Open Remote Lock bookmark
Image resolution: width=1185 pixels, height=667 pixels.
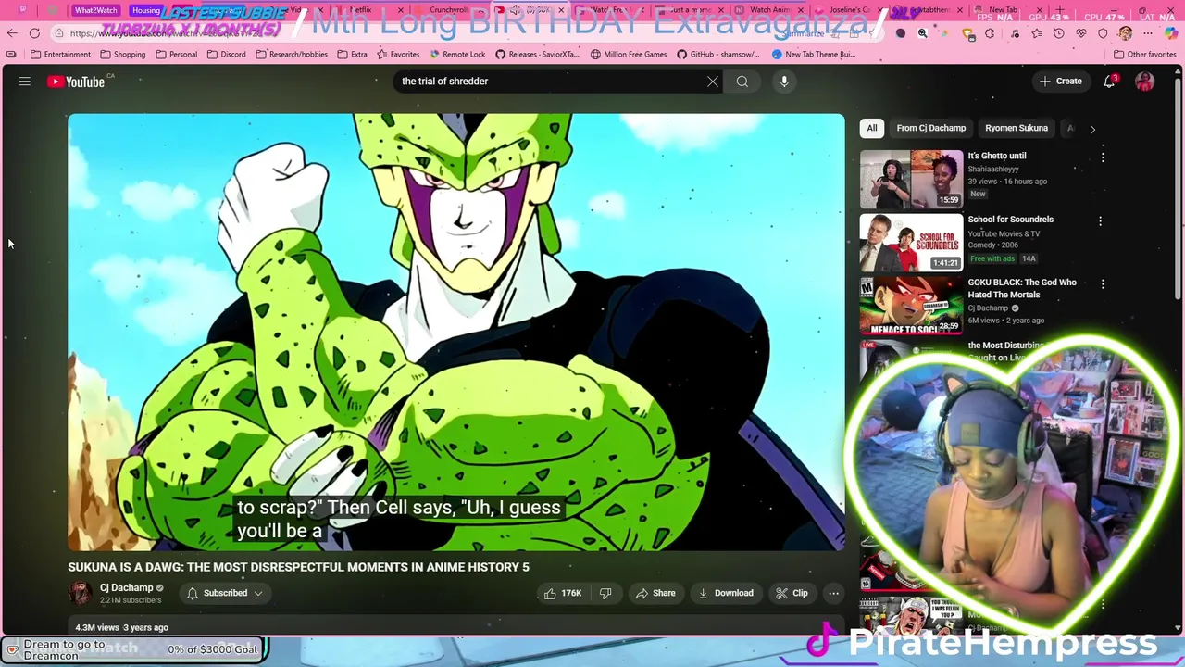pos(456,54)
